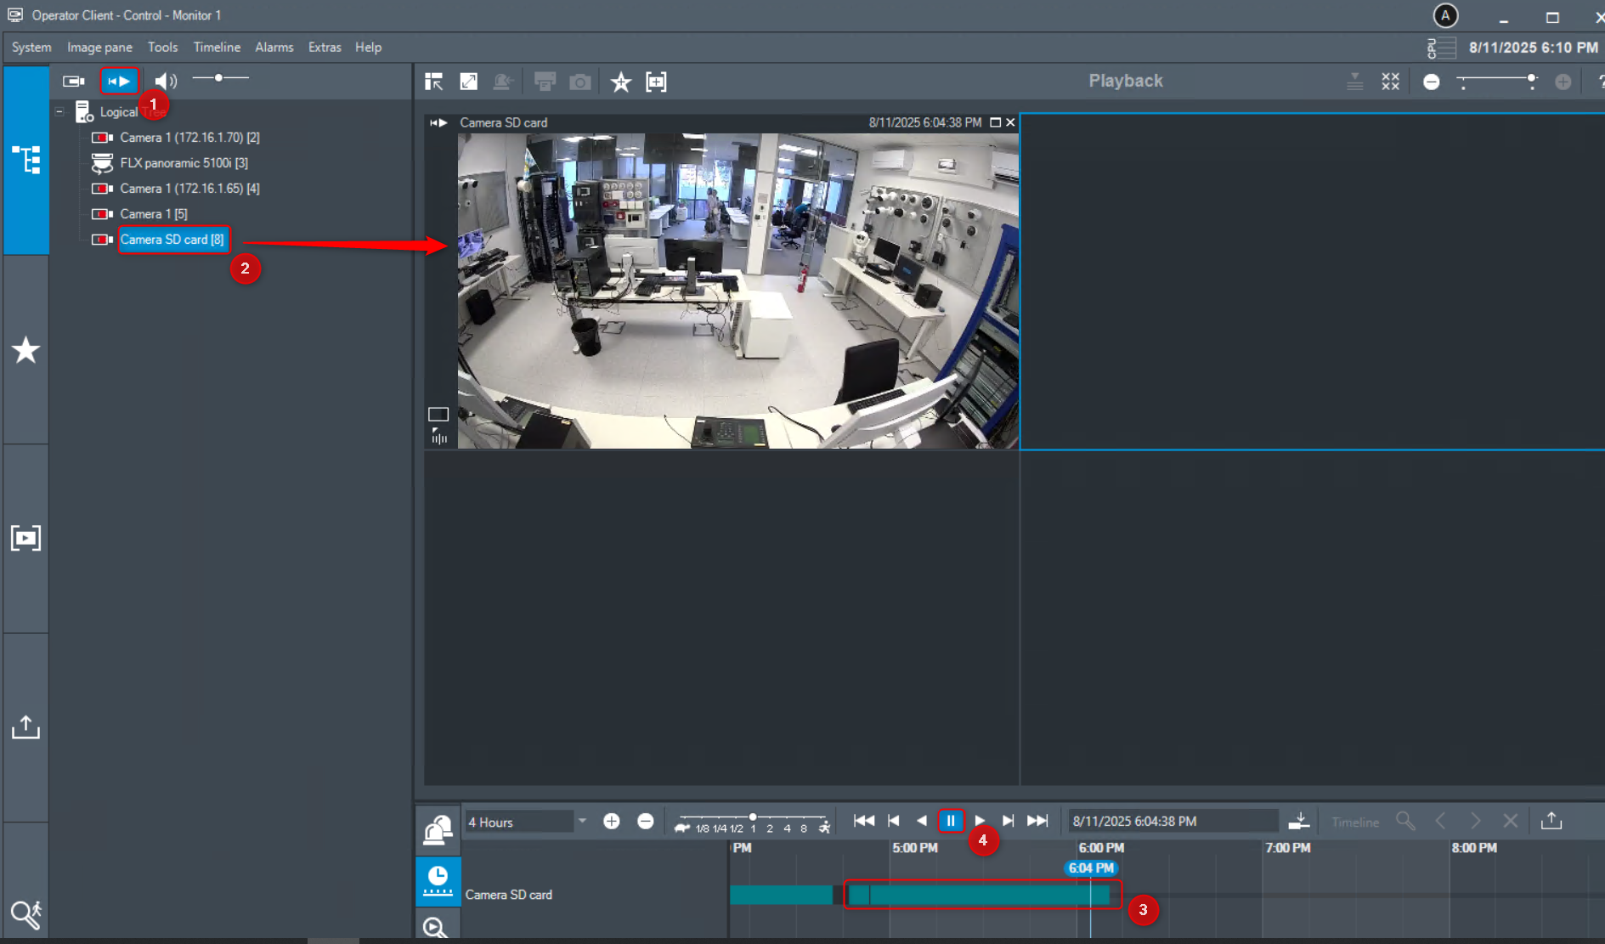The height and width of the screenshot is (944, 1605).
Task: Click the Logical Tree sidebar icon
Action: pyautogui.click(x=25, y=160)
